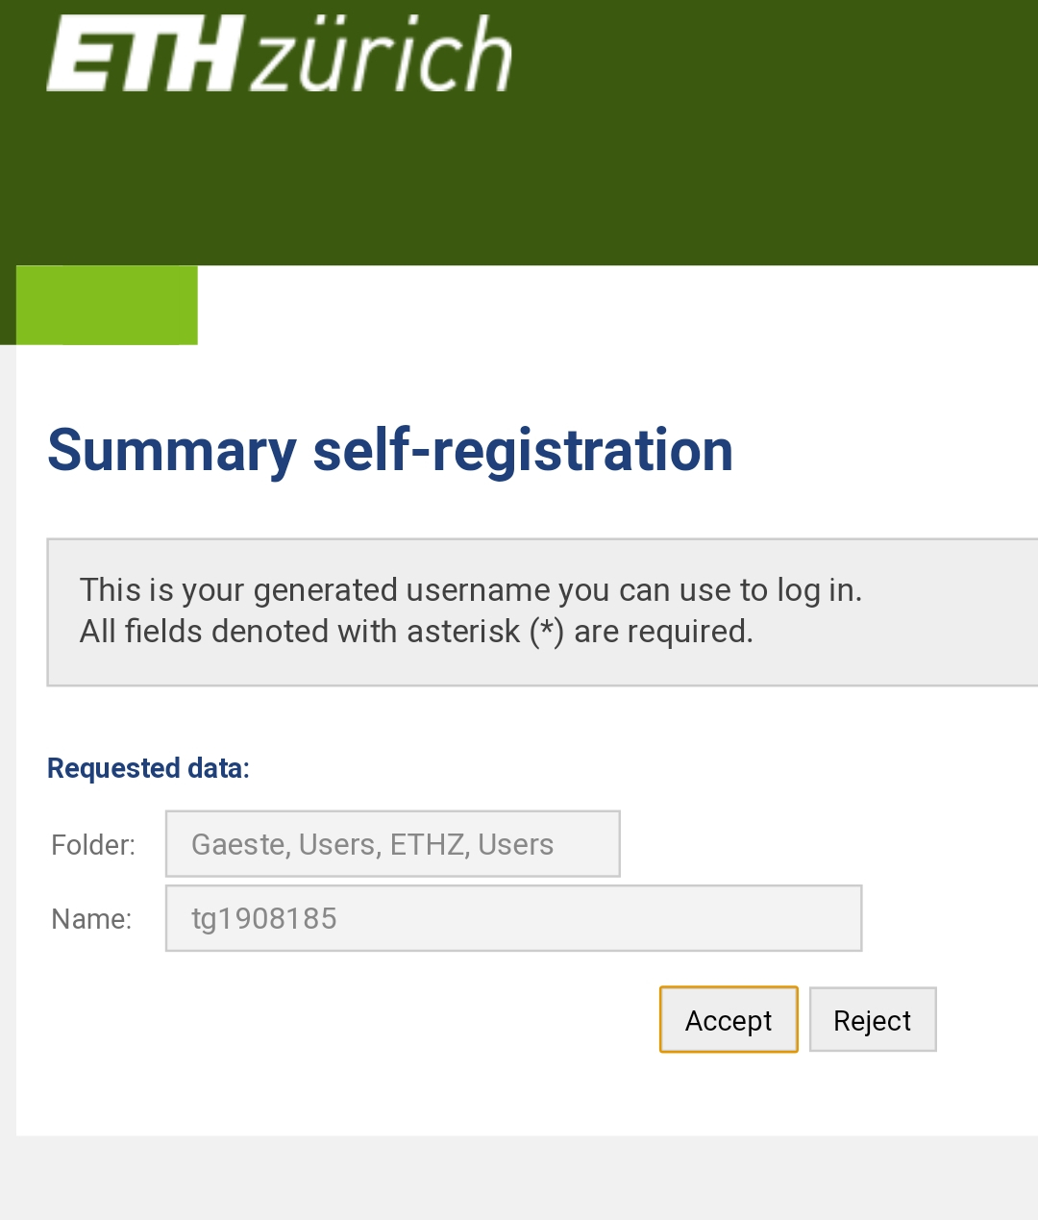Viewport: 1038px width, 1220px height.
Task: Click the Name label text
Action: tap(91, 919)
